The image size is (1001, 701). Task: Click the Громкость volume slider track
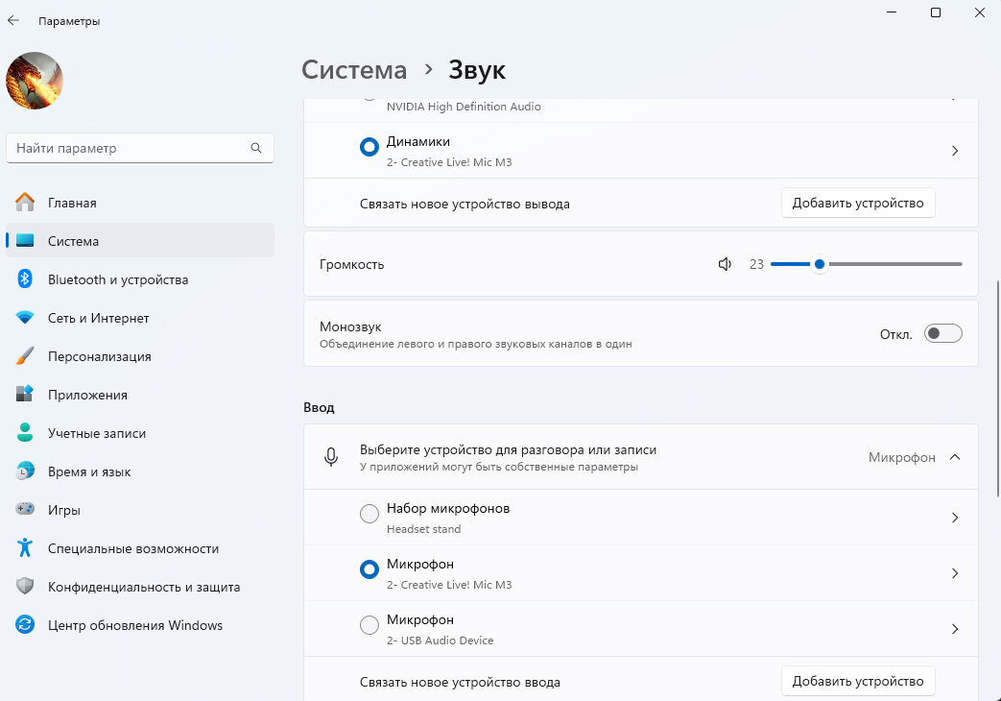(x=893, y=264)
